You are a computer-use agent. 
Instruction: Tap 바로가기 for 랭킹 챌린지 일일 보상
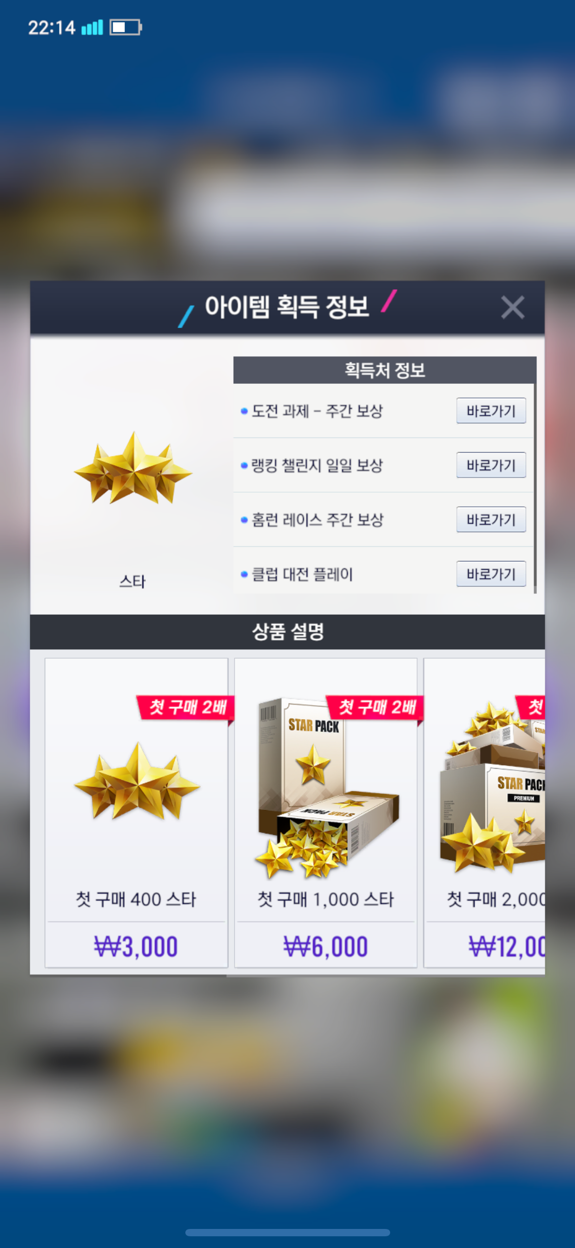click(491, 465)
